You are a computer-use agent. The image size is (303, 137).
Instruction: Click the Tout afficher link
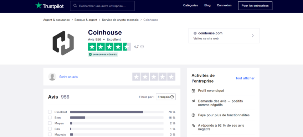[x=245, y=78]
